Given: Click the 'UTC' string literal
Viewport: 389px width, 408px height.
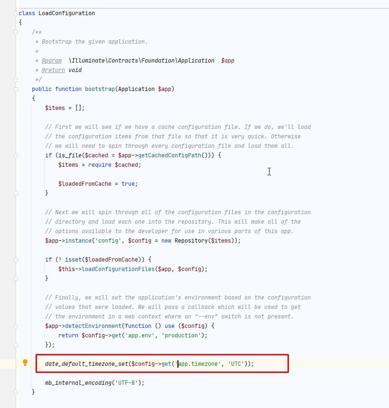Looking at the screenshot, I should pos(236,364).
